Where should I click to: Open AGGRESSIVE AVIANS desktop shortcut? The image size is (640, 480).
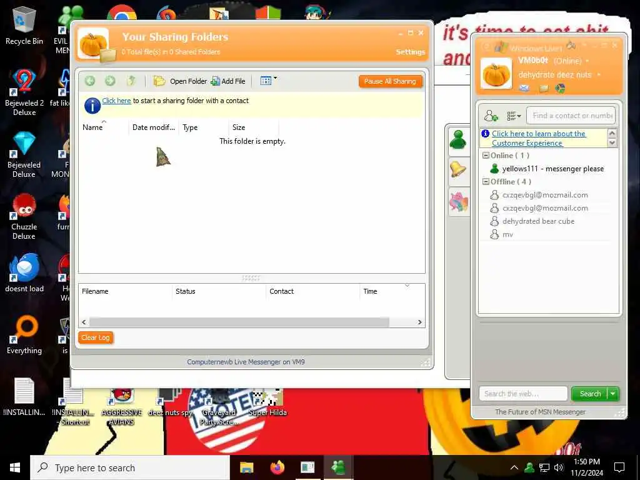(x=121, y=406)
